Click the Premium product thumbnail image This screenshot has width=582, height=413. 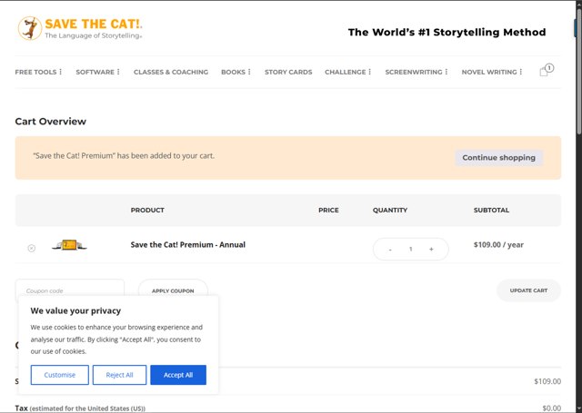tap(69, 245)
